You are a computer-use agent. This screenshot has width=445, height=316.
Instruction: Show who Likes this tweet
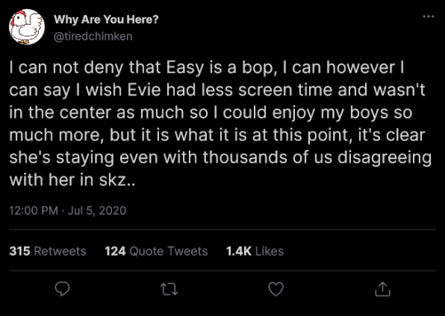coord(255,251)
